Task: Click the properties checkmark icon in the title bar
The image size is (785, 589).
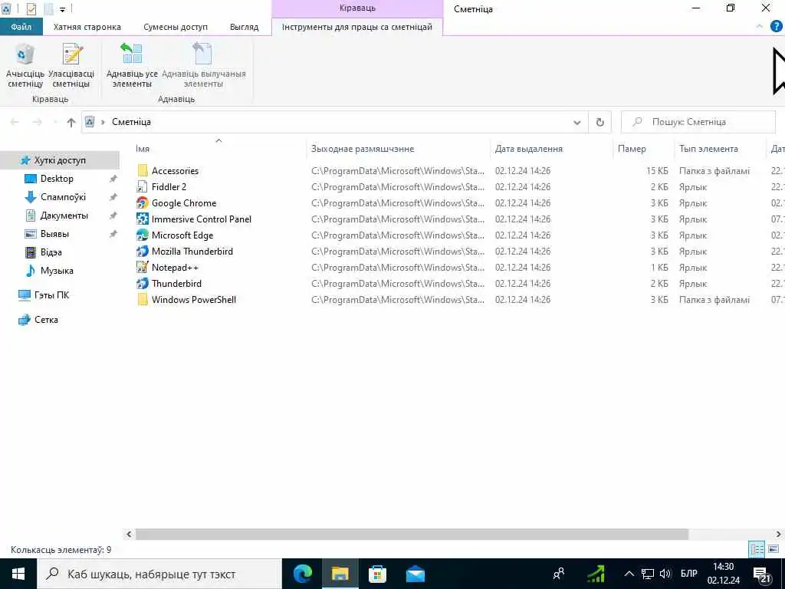Action: pos(31,9)
